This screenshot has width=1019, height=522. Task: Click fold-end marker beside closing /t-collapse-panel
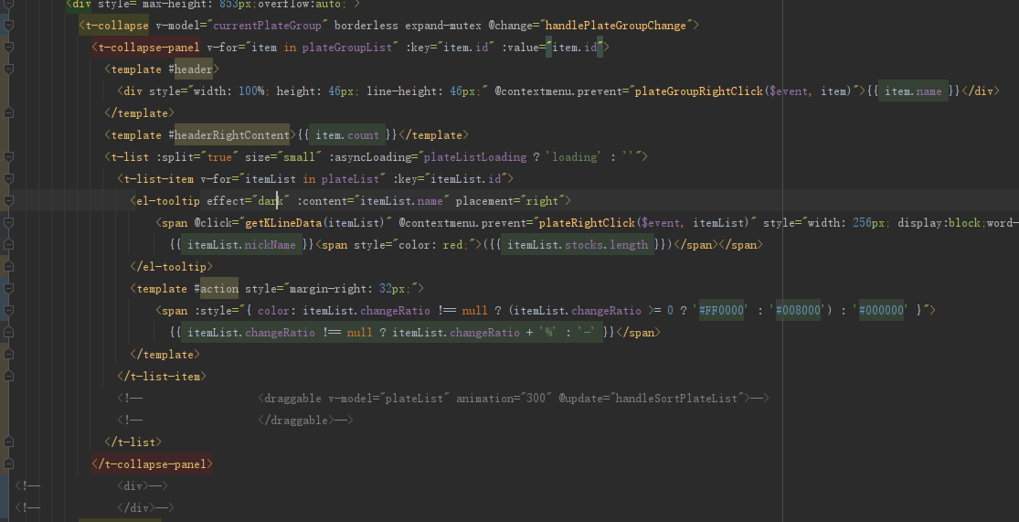point(8,464)
